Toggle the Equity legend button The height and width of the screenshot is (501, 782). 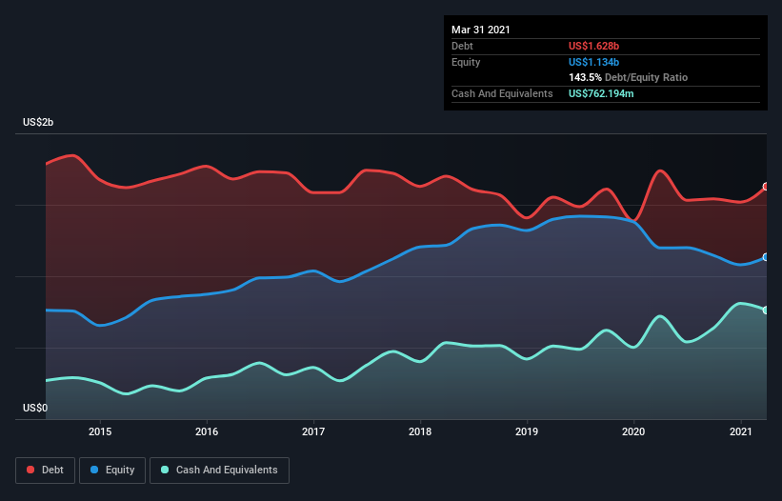point(112,471)
